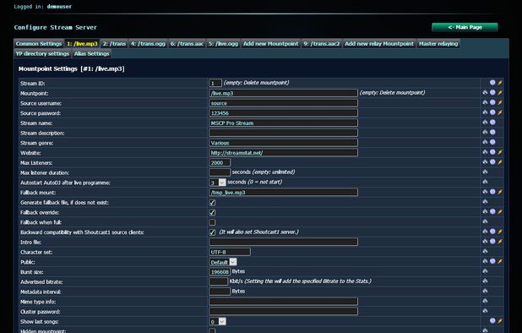Image resolution: width=522 pixels, height=333 pixels.
Task: Click the lightning bolt icon in Fallback mount row
Action: (500, 192)
